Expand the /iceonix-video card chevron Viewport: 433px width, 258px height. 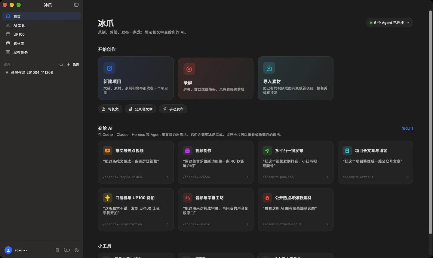(247, 177)
